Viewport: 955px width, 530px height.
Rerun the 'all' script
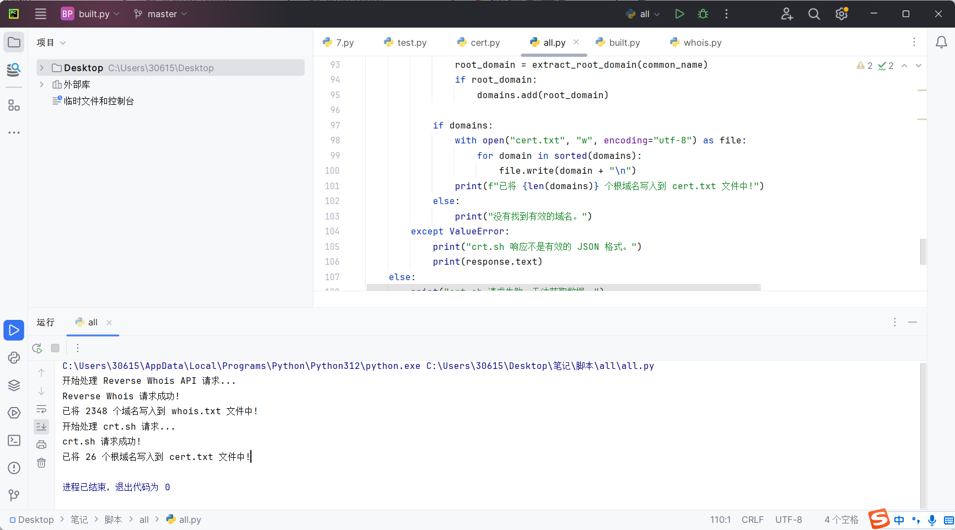(x=37, y=348)
